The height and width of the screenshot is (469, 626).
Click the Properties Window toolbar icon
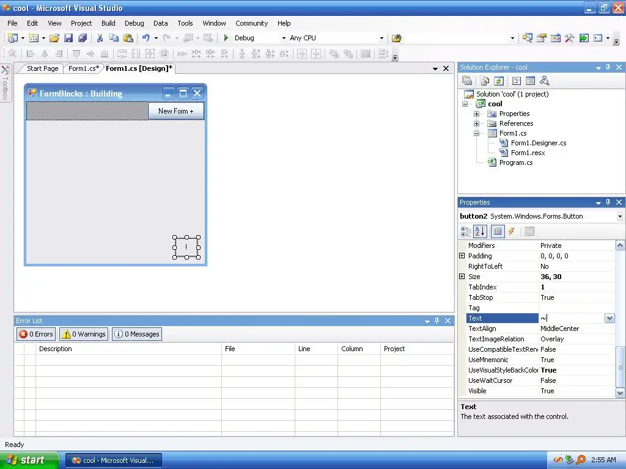pyautogui.click(x=542, y=38)
